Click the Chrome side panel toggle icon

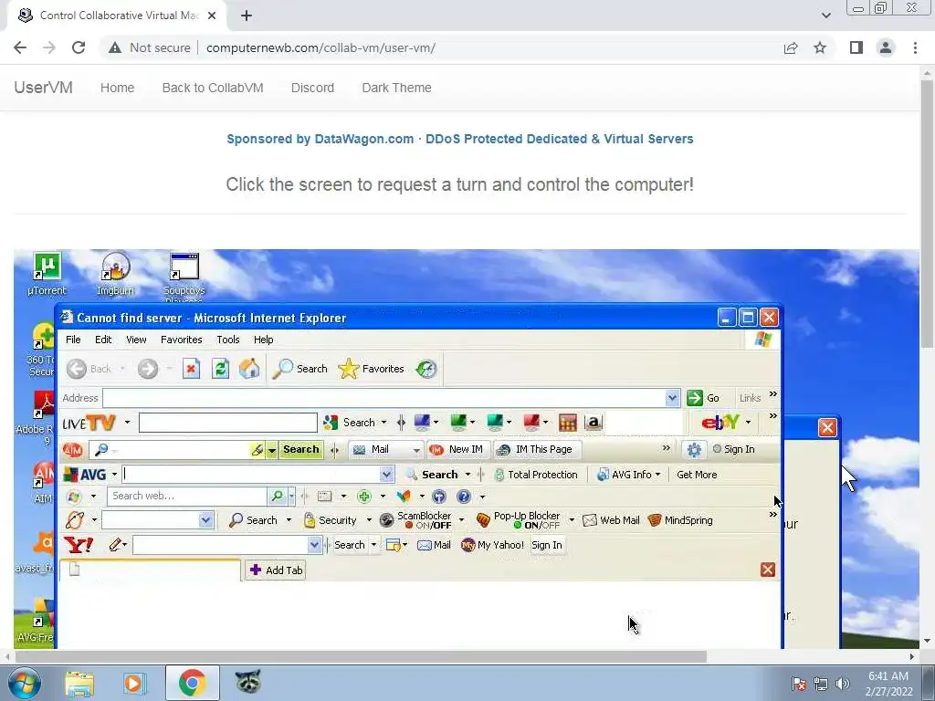point(856,47)
